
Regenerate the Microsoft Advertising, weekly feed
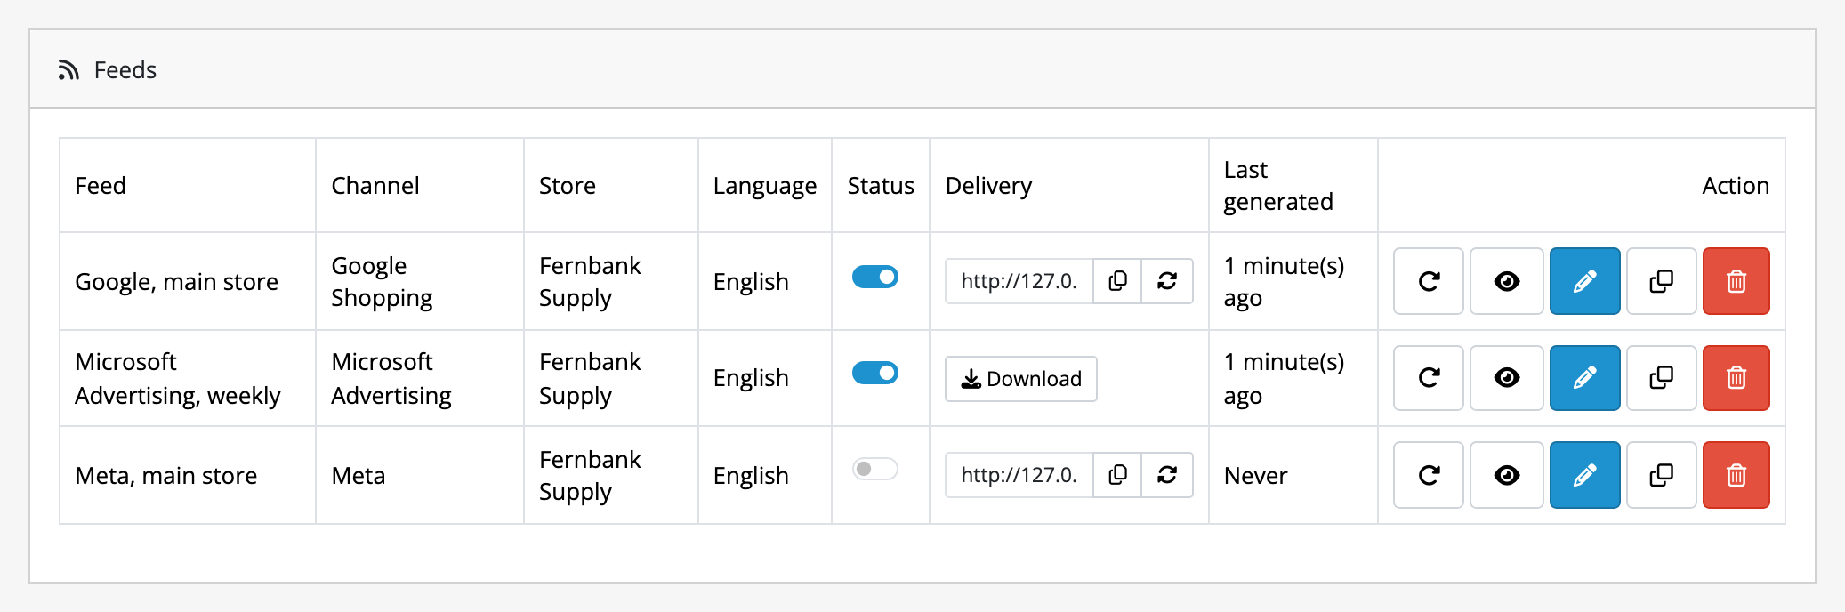pos(1429,378)
